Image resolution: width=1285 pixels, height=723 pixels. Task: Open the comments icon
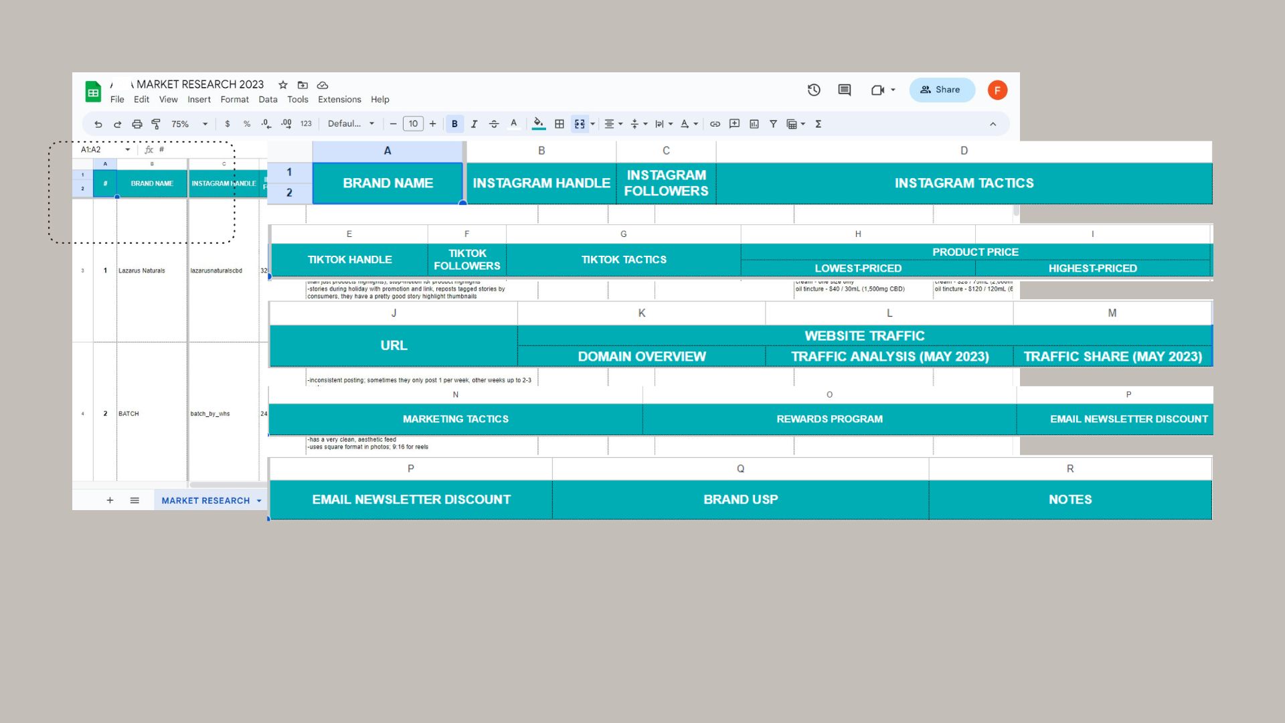(845, 90)
